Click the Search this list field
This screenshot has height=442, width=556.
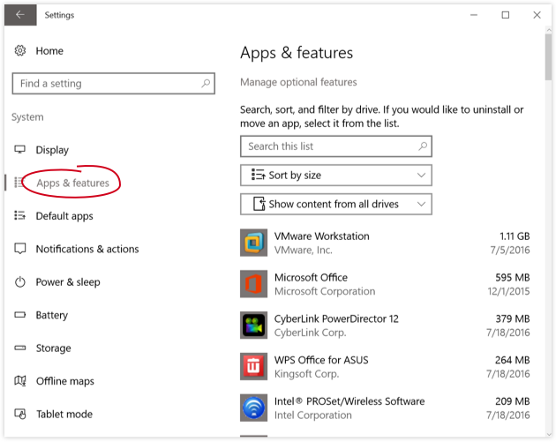point(336,146)
